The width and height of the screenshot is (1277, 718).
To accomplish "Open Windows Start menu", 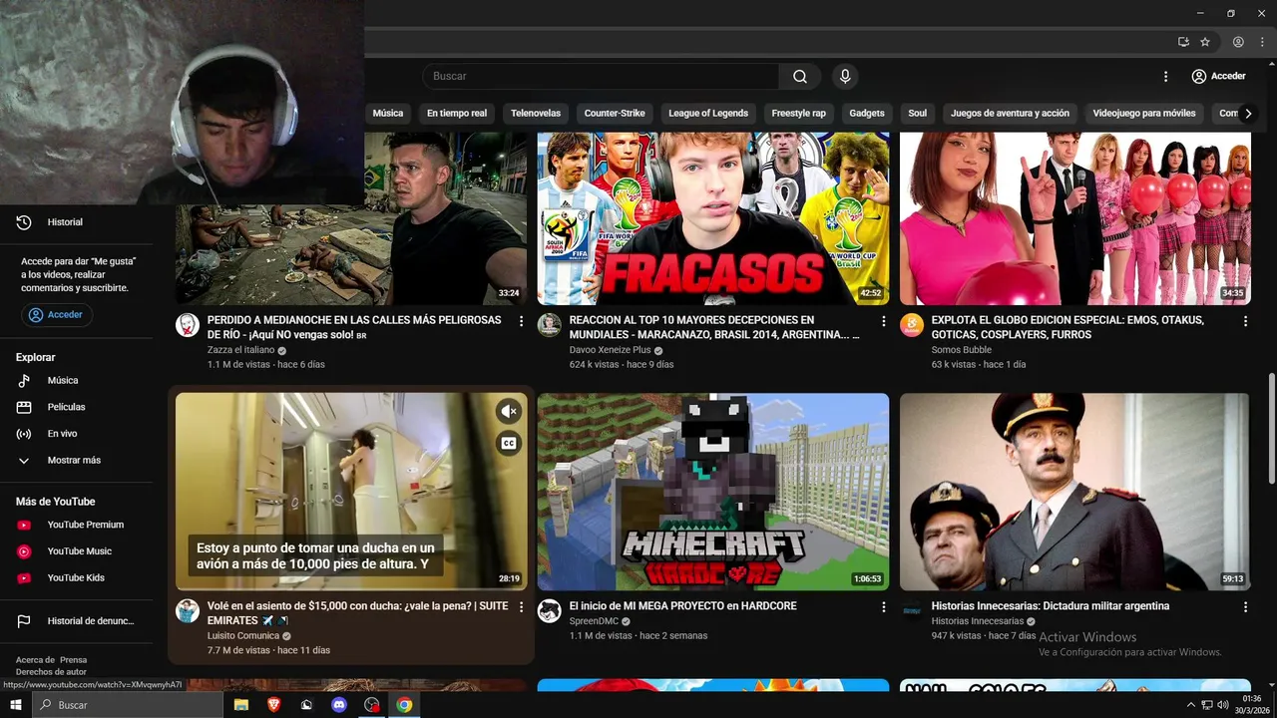I will pos(16,705).
